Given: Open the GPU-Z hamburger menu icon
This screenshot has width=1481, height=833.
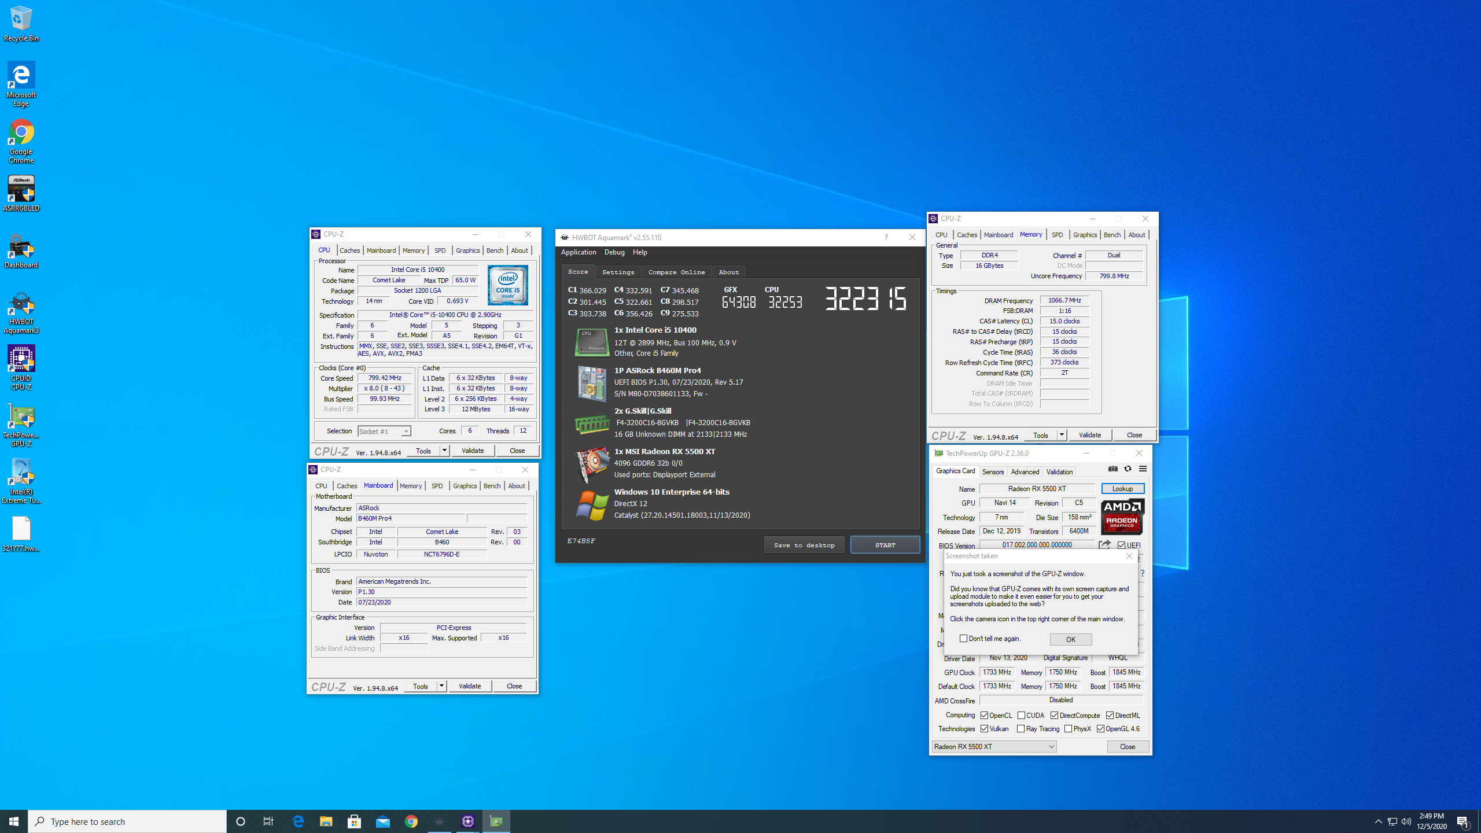Looking at the screenshot, I should point(1143,469).
